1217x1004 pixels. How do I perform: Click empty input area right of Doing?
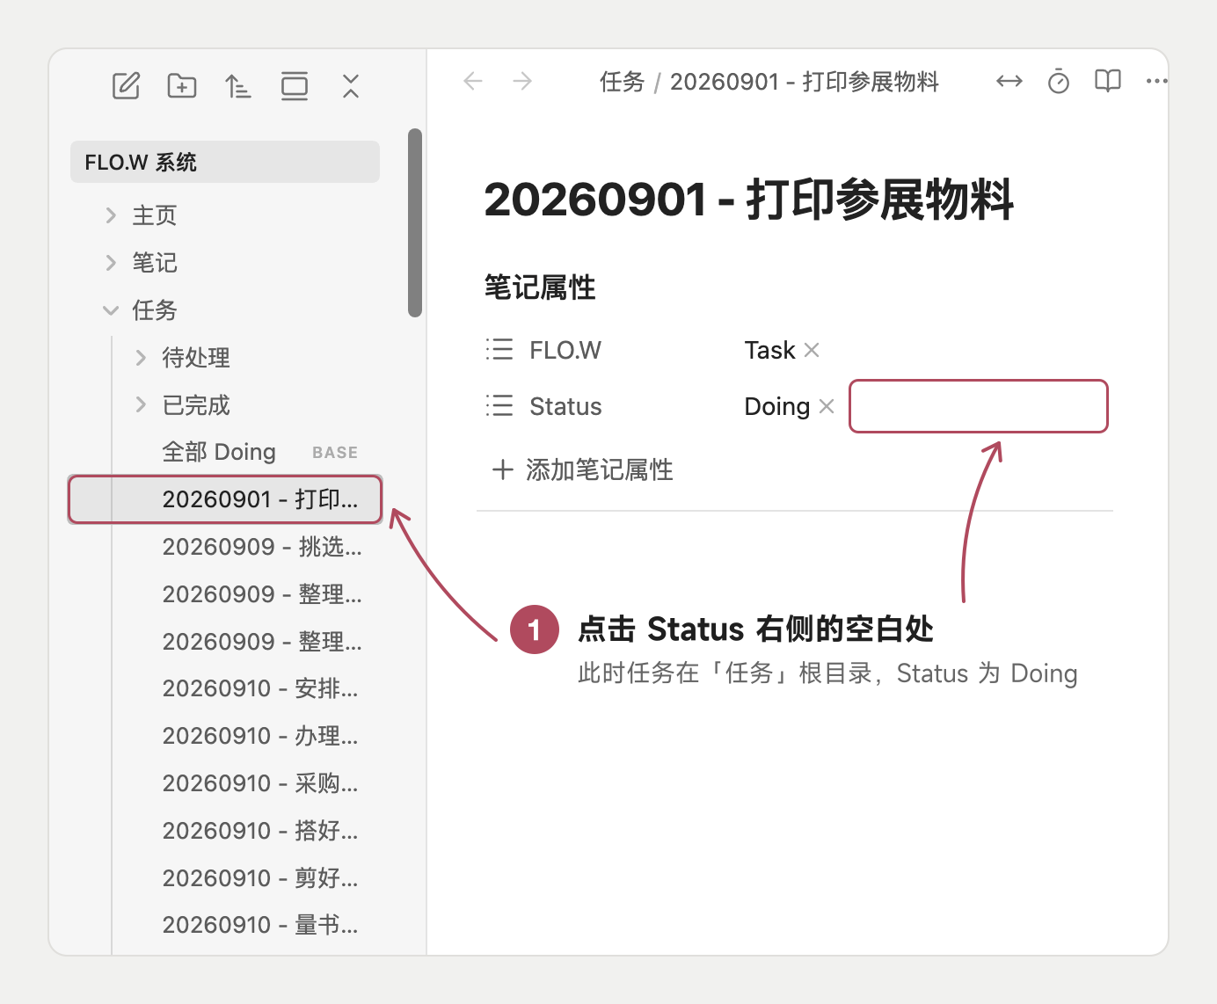[978, 406]
